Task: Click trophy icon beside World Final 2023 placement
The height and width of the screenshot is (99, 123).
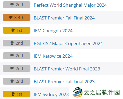Action: tap(12, 69)
